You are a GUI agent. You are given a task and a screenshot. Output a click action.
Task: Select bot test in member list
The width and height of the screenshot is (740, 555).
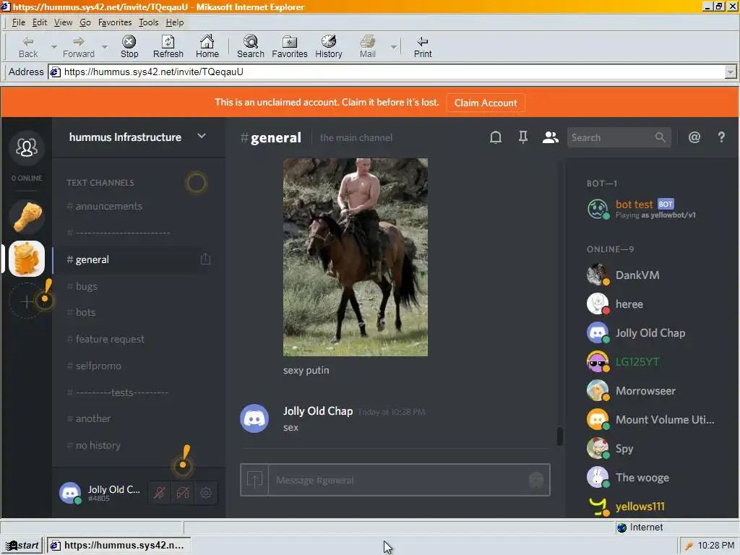coord(651,209)
